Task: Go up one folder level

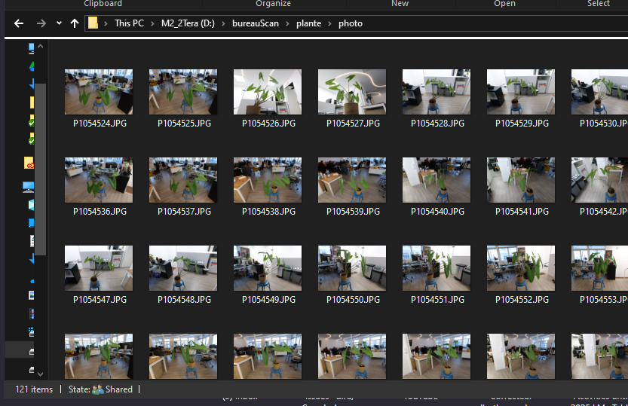Action: tap(75, 23)
